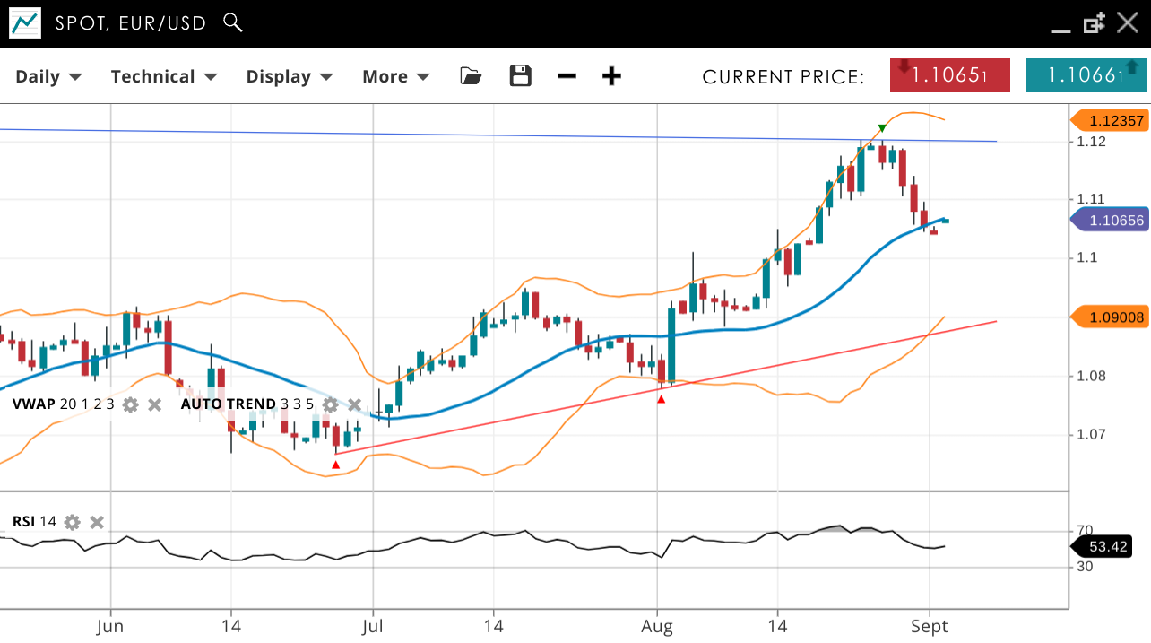Click the teal buy price 1.1066
This screenshot has width=1151, height=643.
coord(1086,75)
